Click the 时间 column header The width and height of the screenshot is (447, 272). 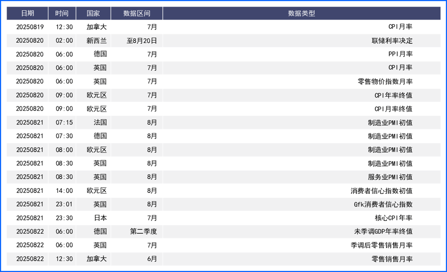tap(62, 13)
